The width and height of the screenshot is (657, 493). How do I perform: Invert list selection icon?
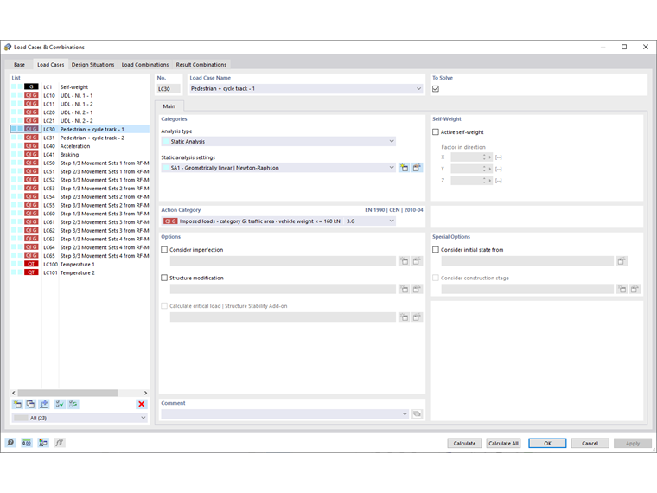[73, 404]
